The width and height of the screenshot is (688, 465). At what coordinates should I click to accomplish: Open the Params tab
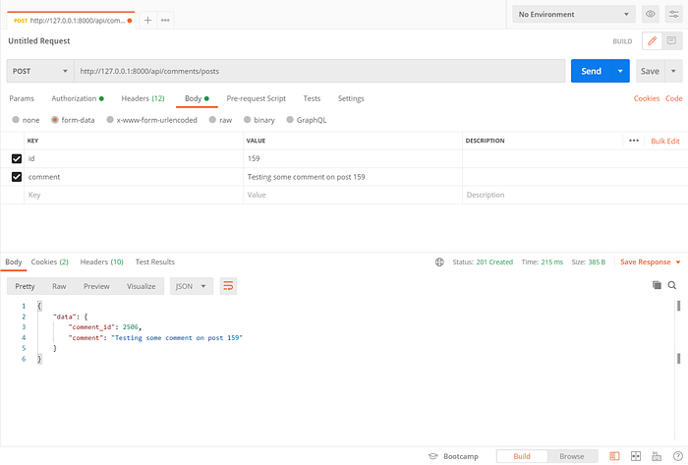(22, 98)
